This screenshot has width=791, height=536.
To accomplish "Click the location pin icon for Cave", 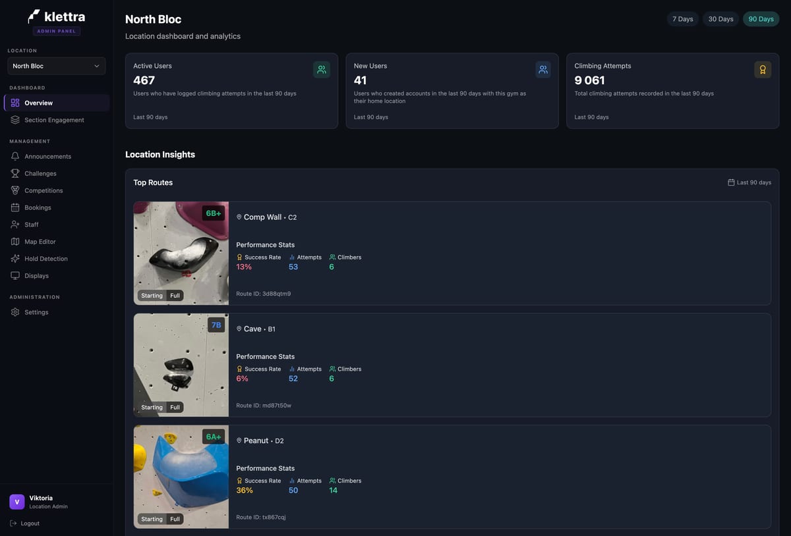I will point(239,329).
